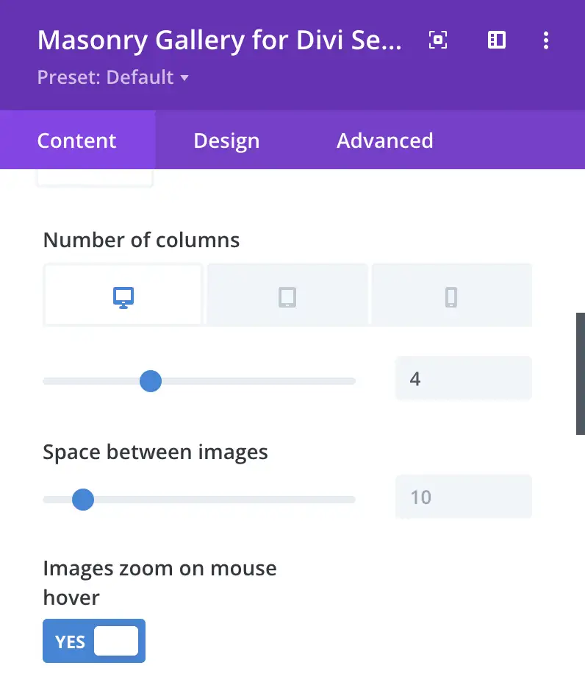The width and height of the screenshot is (585, 699).
Task: Select the desktop device view icon
Action: click(123, 296)
